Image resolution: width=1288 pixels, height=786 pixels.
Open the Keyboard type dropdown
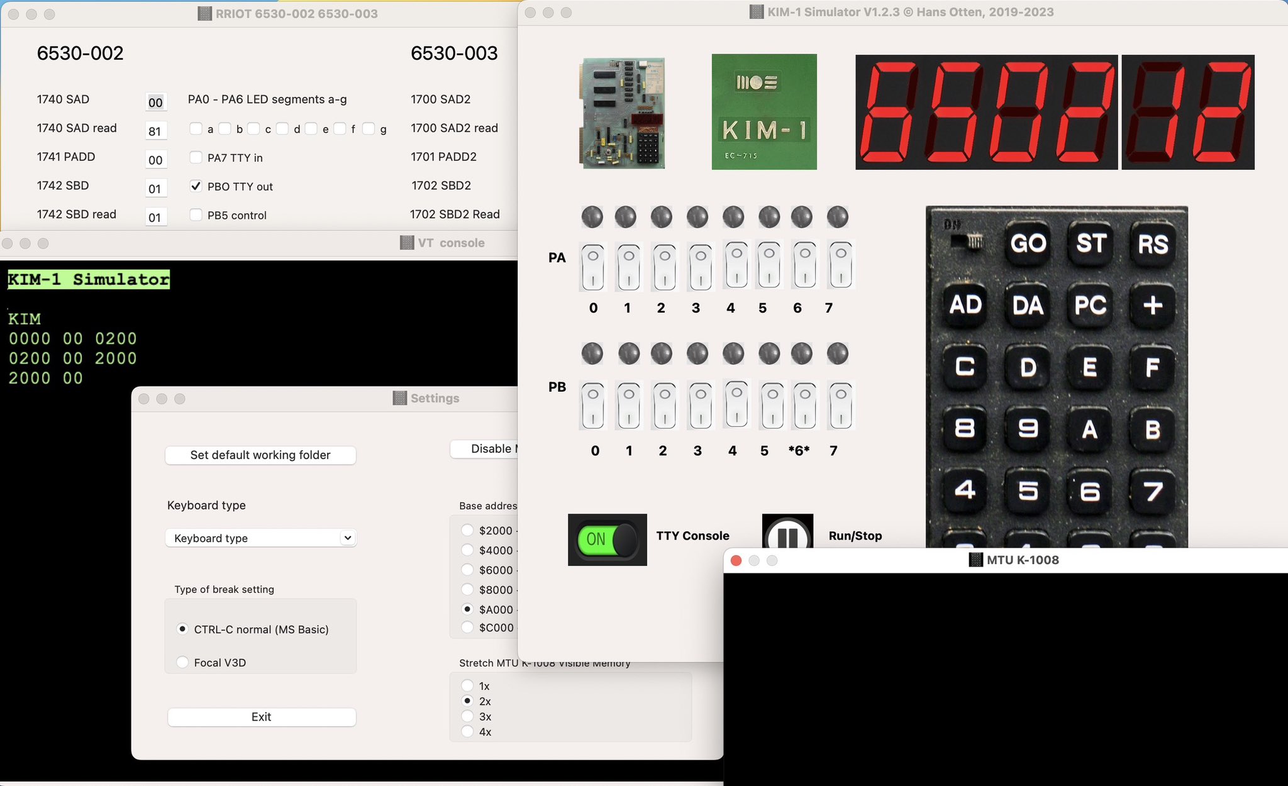coord(260,538)
